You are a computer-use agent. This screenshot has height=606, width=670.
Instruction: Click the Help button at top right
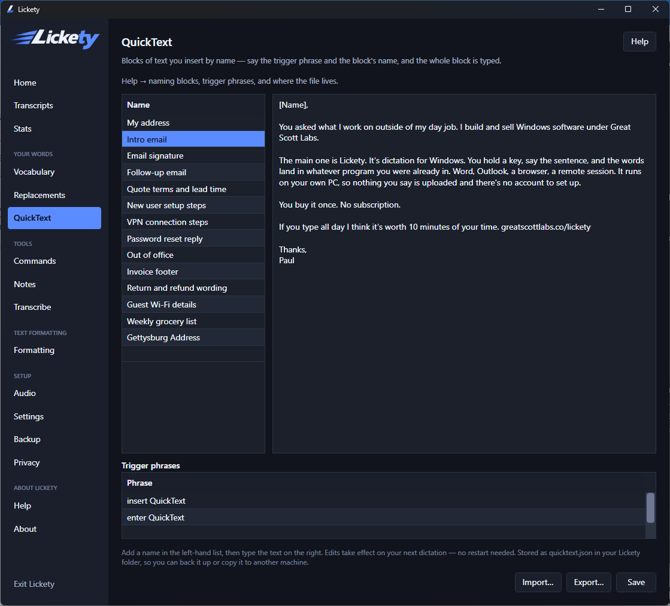[x=639, y=41]
